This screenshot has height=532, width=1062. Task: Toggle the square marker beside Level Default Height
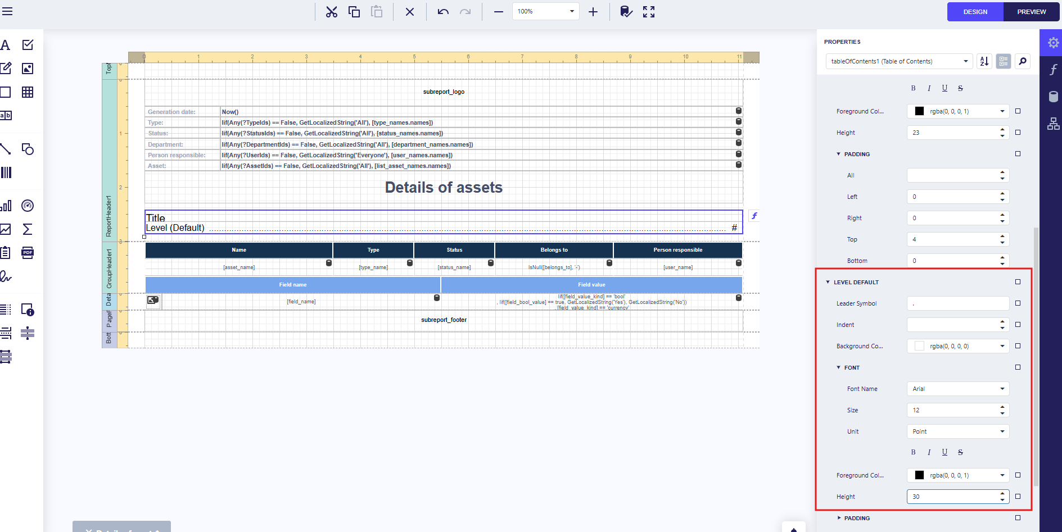point(1018,497)
